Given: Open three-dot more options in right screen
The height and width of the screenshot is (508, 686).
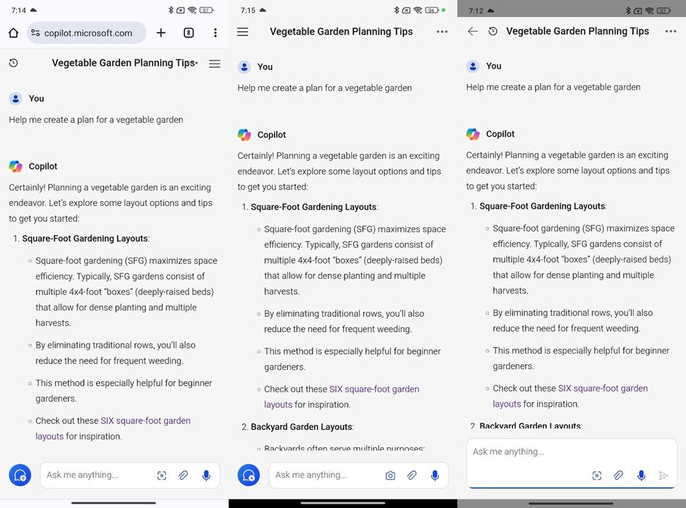Looking at the screenshot, I should (x=670, y=32).
